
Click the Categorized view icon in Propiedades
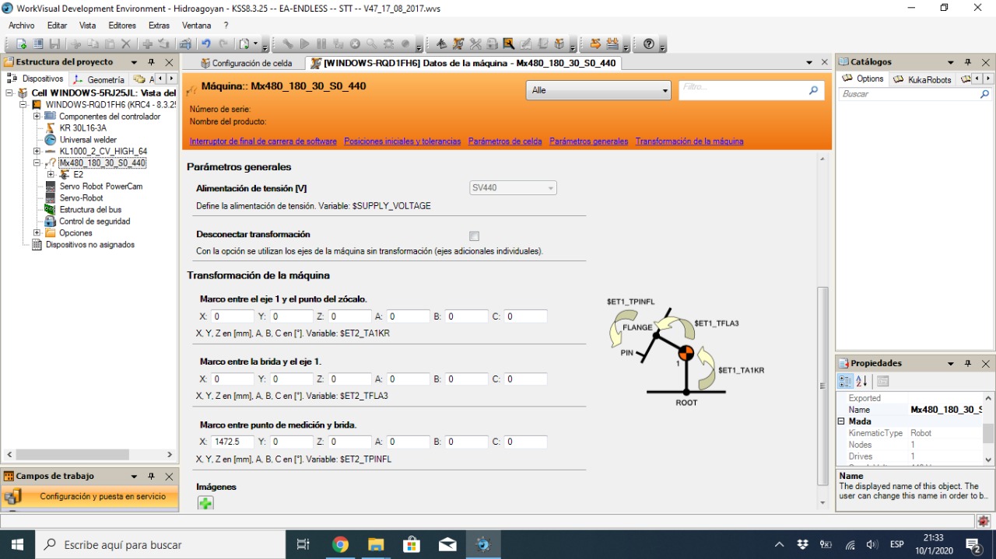(845, 381)
